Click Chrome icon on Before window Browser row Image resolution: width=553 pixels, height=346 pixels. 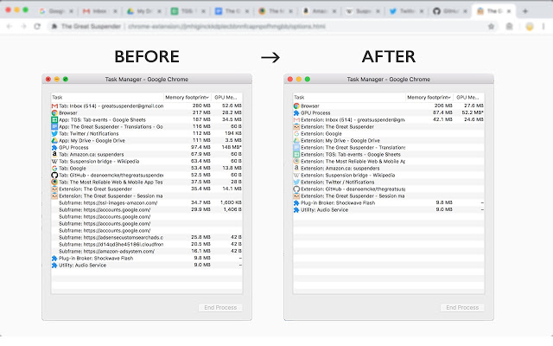coord(54,113)
